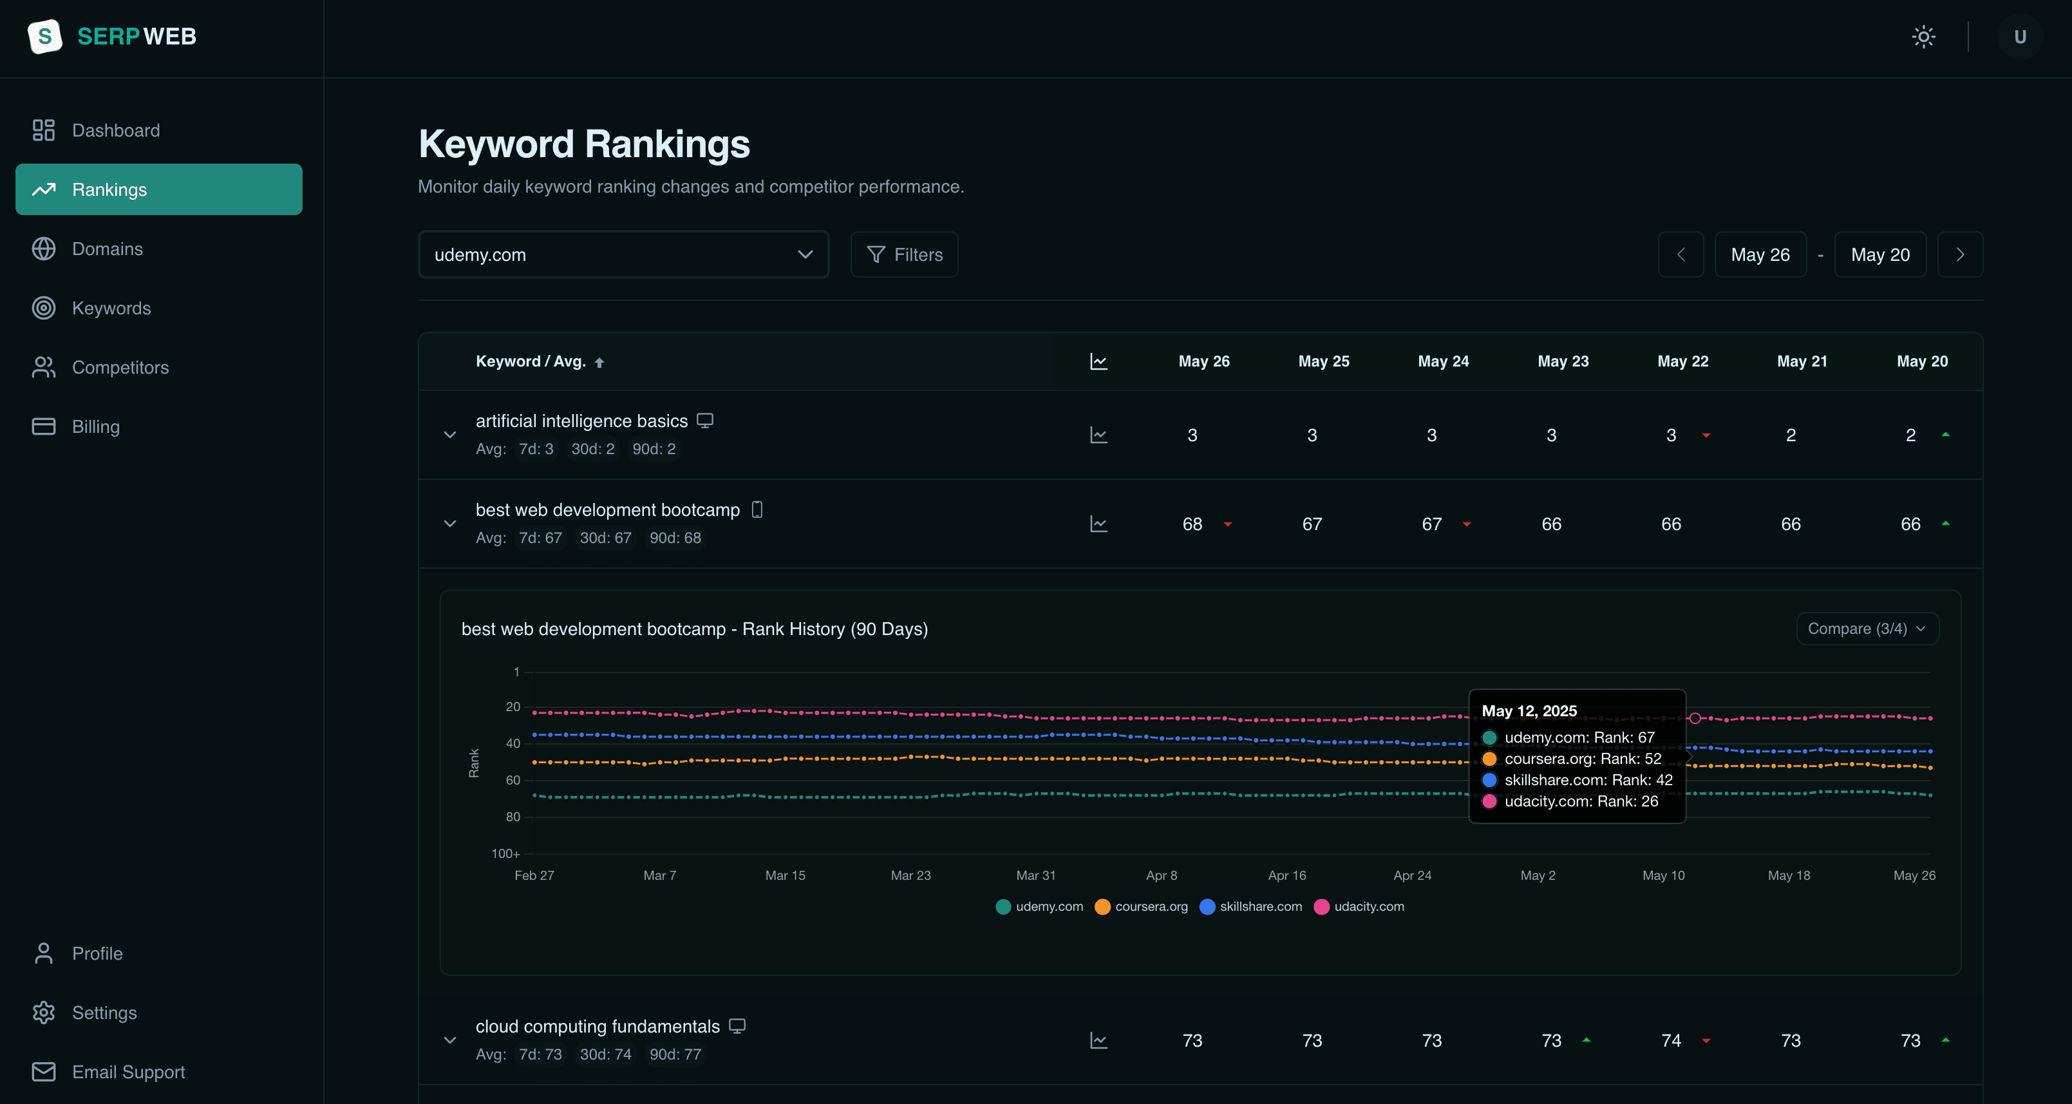Click desktop icon next to artificial intelligence basics
Image resolution: width=2072 pixels, height=1104 pixels.
704,421
